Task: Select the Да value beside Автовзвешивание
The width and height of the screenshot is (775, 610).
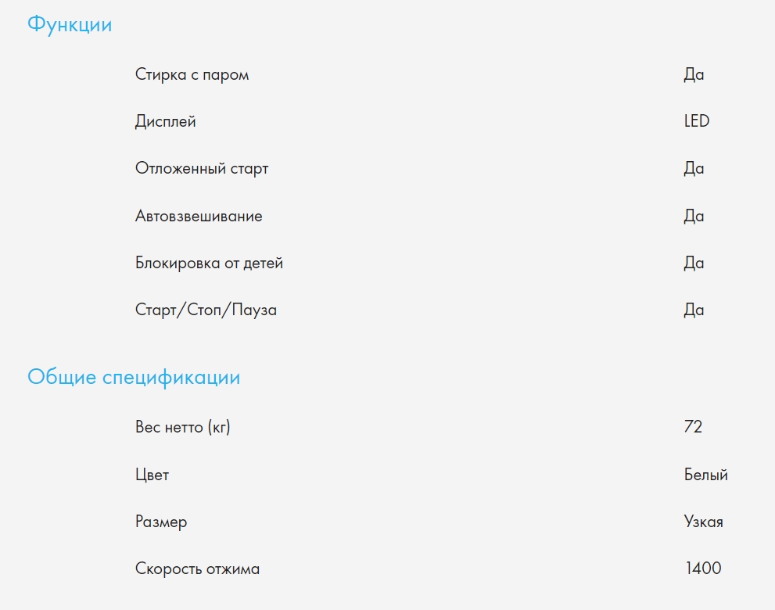Action: click(694, 217)
